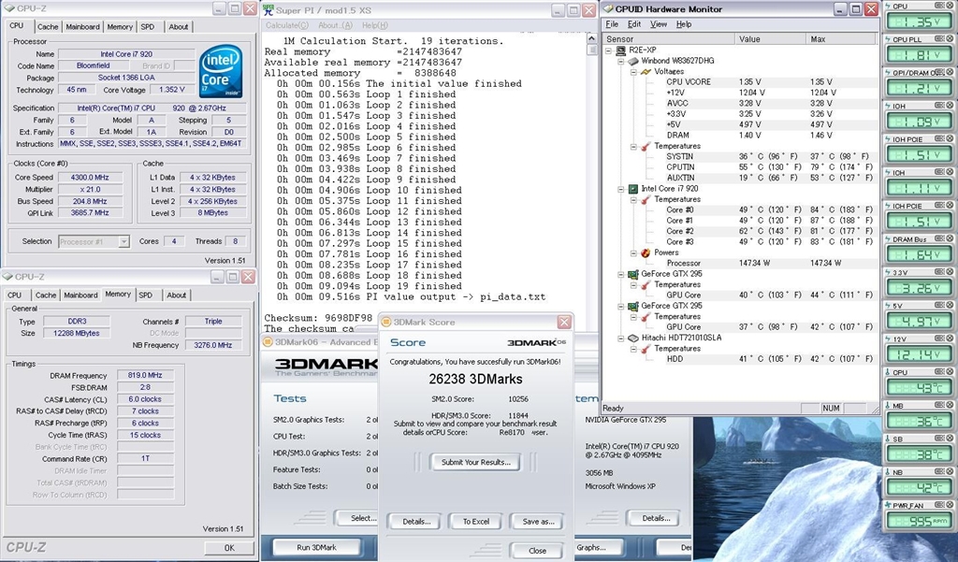The height and width of the screenshot is (562, 958).
Task: Open the View menu in HWMonitor
Action: click(x=659, y=24)
